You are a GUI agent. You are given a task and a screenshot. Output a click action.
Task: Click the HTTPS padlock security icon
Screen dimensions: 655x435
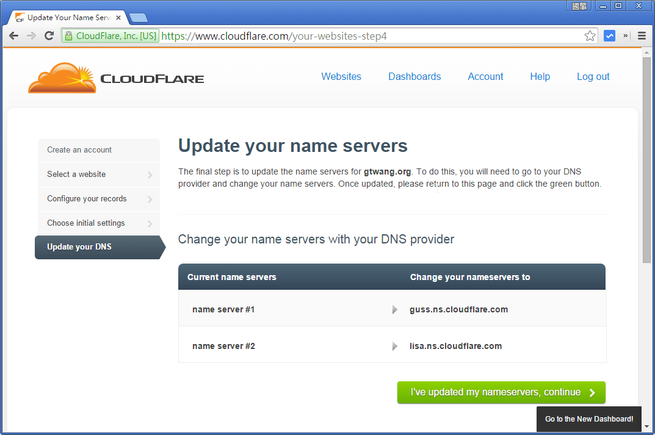pyautogui.click(x=69, y=35)
